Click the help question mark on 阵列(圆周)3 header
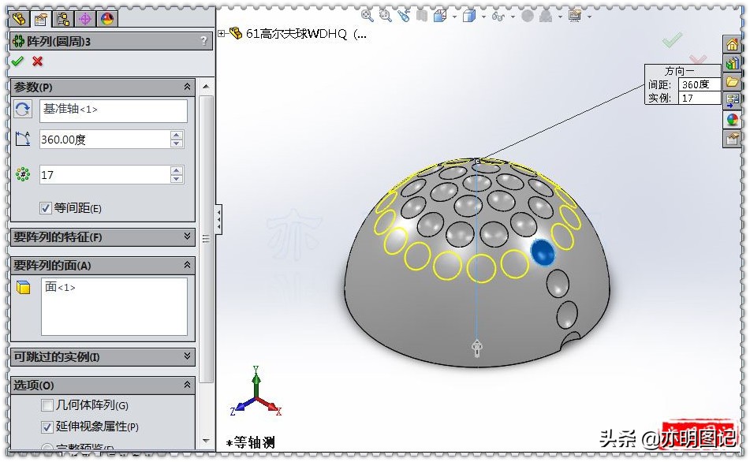The height and width of the screenshot is (462, 750). pos(203,41)
